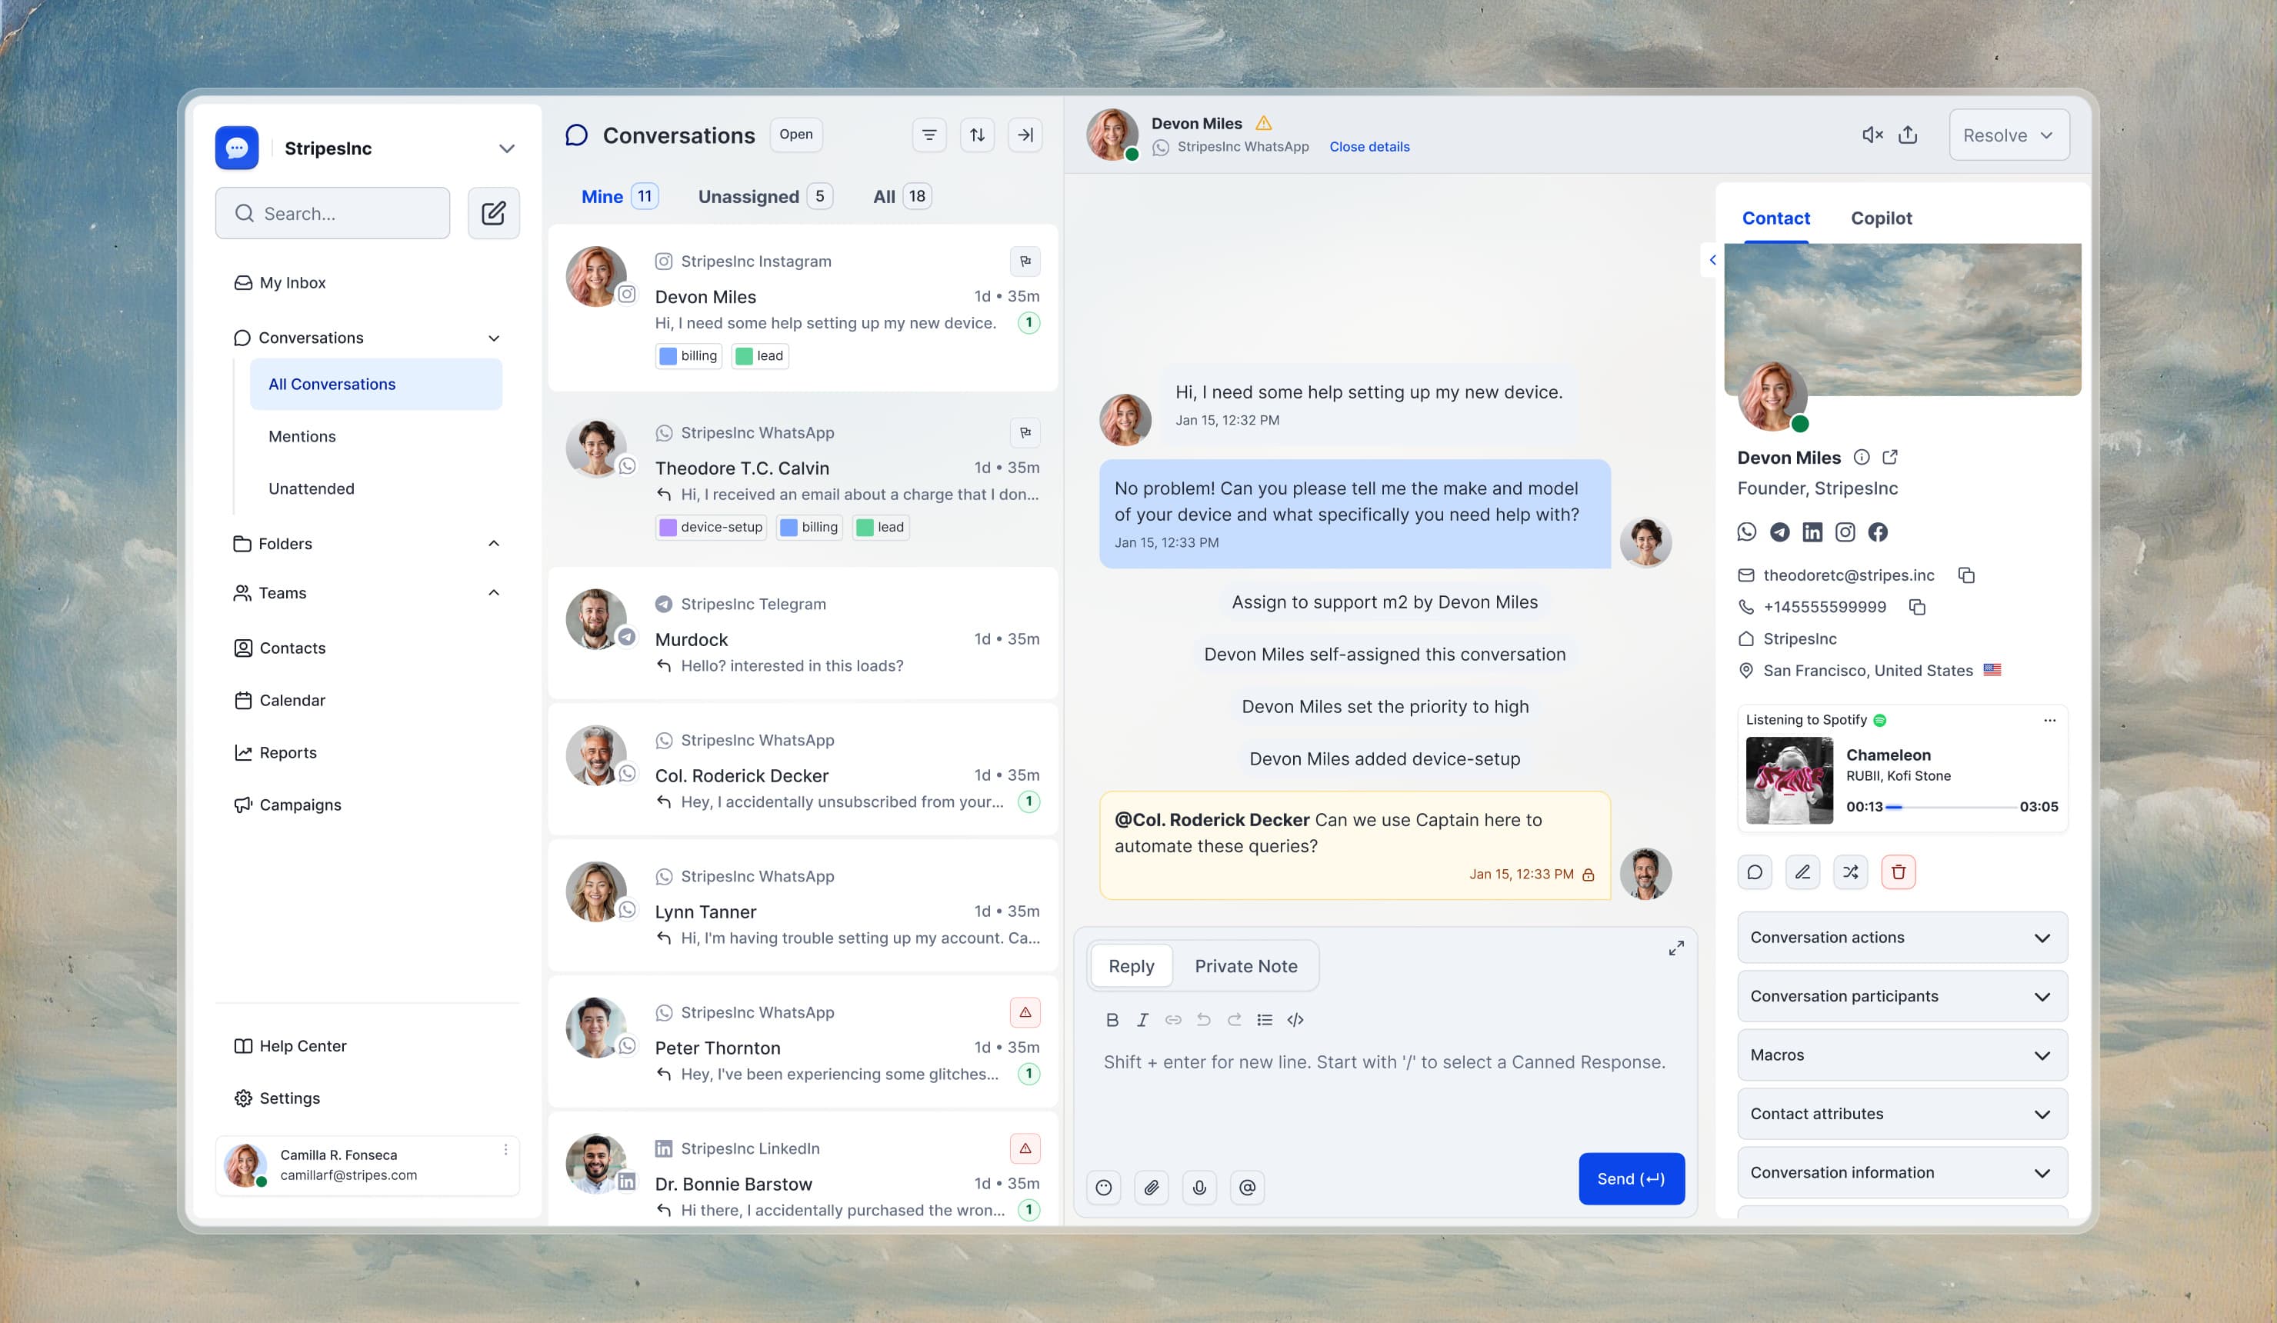
Task: Merge contact using shuffle arrows icon
Action: coord(1851,872)
